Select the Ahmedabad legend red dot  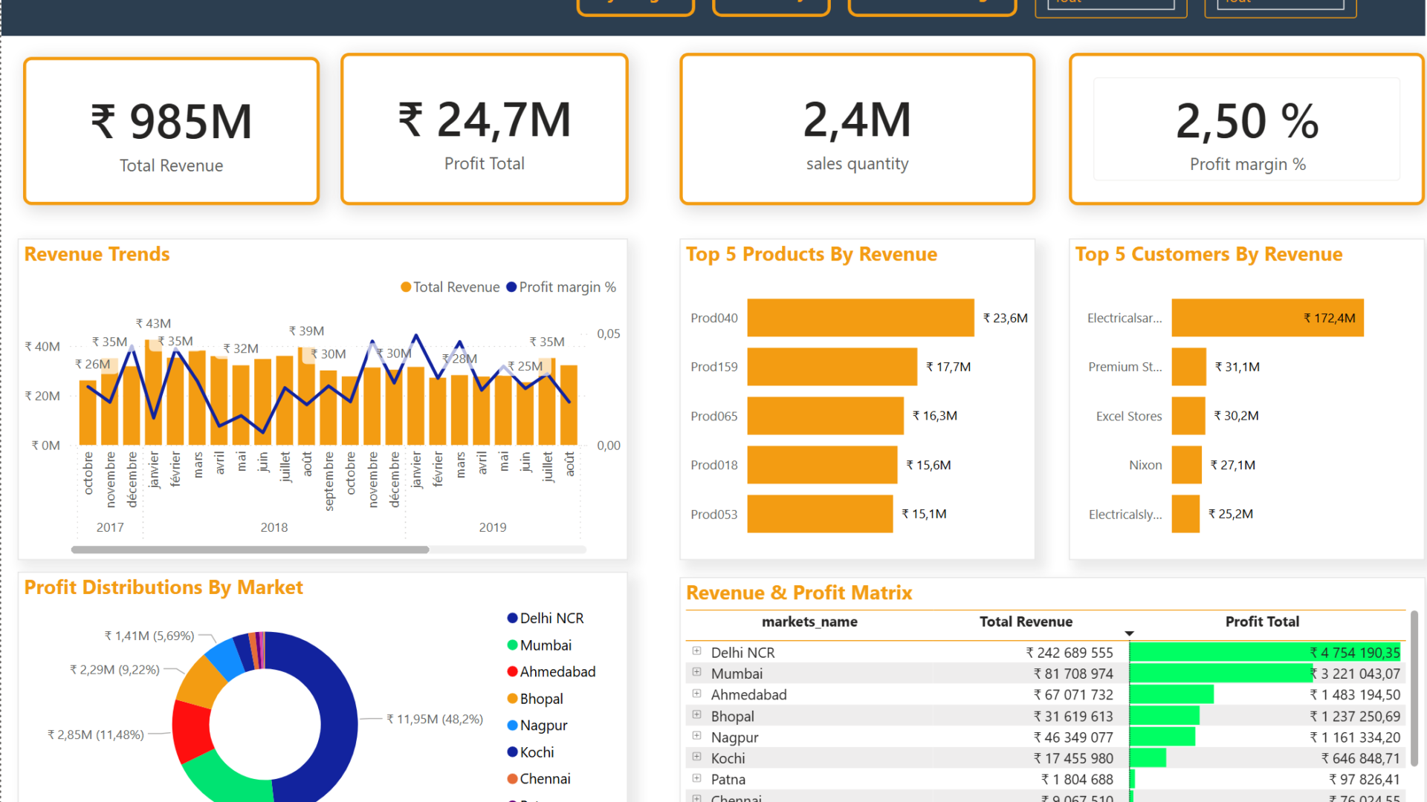512,672
